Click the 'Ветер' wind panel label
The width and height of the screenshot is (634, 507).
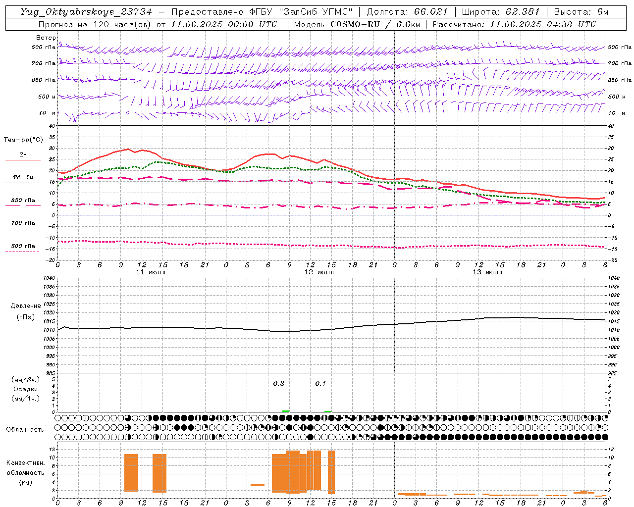[x=46, y=38]
